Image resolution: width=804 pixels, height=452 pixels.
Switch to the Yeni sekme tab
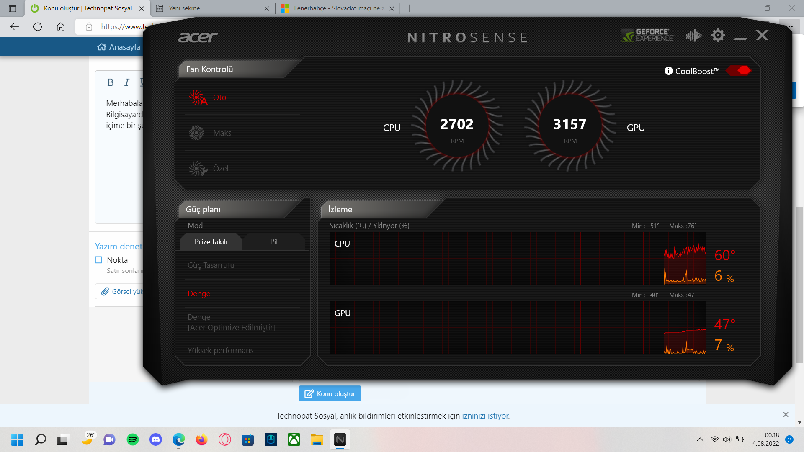[184, 8]
